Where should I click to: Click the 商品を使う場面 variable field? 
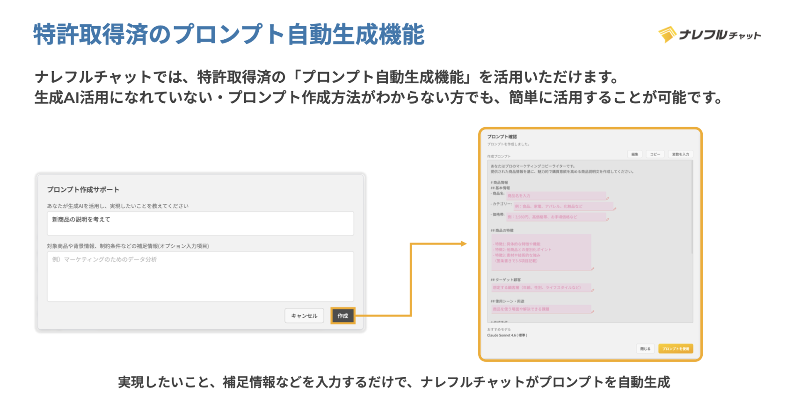click(541, 309)
